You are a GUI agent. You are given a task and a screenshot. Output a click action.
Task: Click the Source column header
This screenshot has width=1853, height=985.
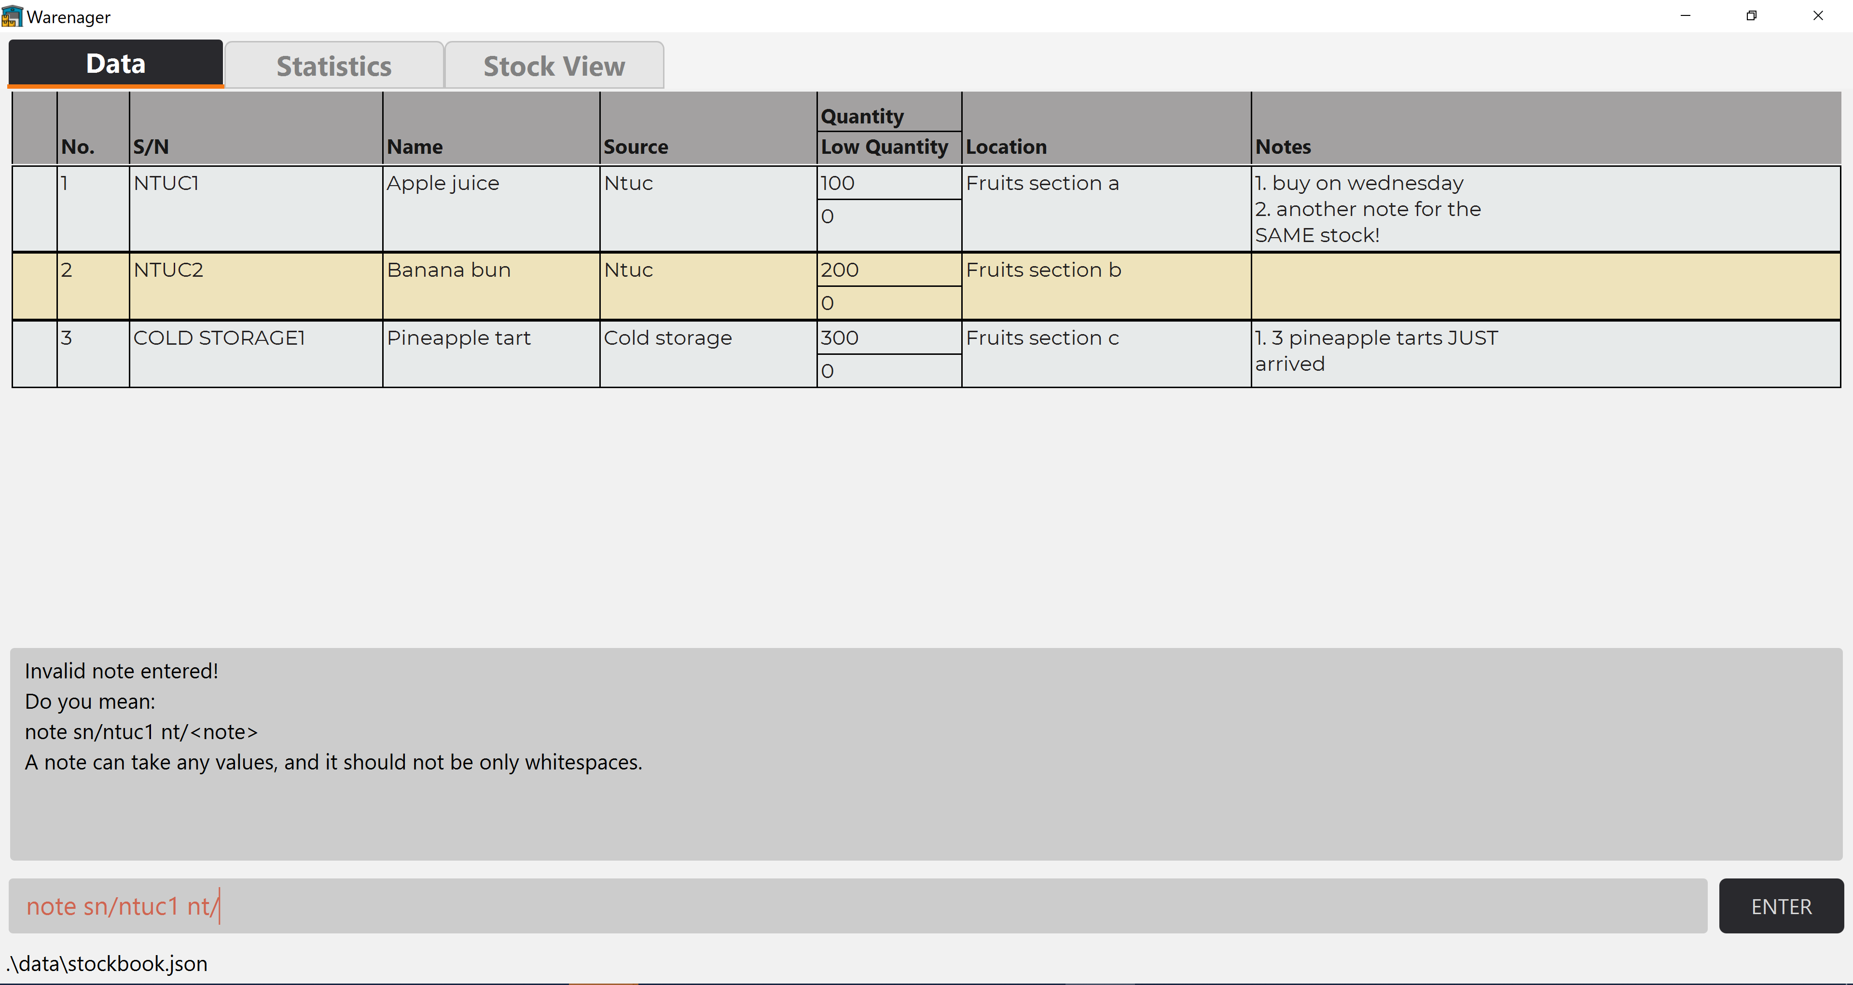click(636, 147)
